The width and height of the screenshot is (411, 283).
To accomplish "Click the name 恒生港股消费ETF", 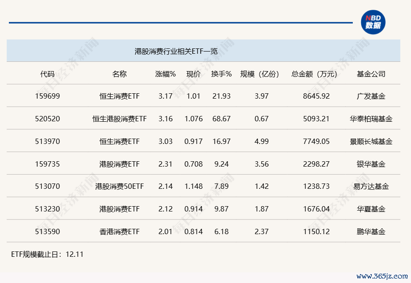I will click(x=120, y=119).
